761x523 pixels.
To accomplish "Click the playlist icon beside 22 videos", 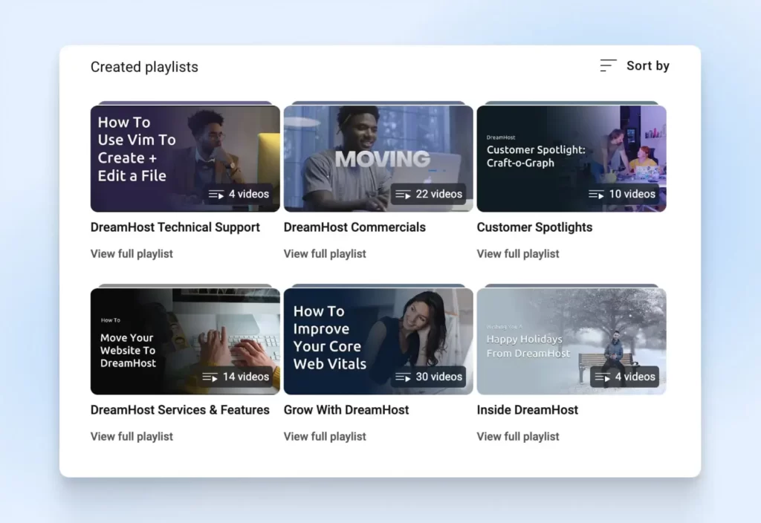I will tap(403, 195).
